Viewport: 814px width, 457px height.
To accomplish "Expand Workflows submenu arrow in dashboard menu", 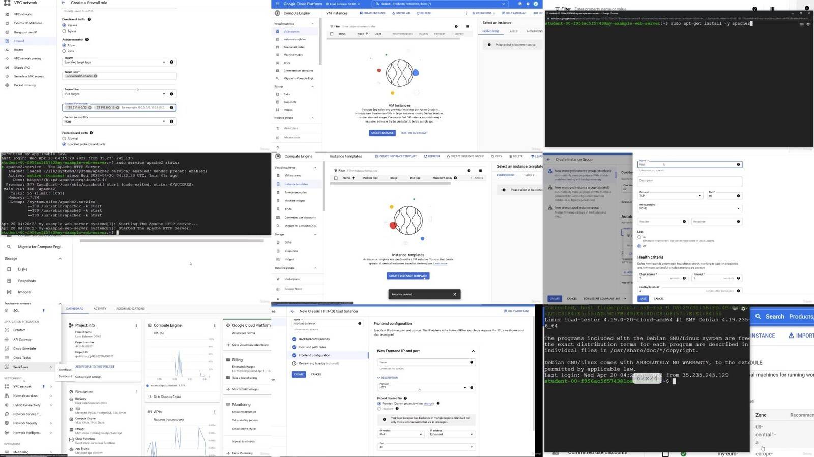I will [51, 367].
